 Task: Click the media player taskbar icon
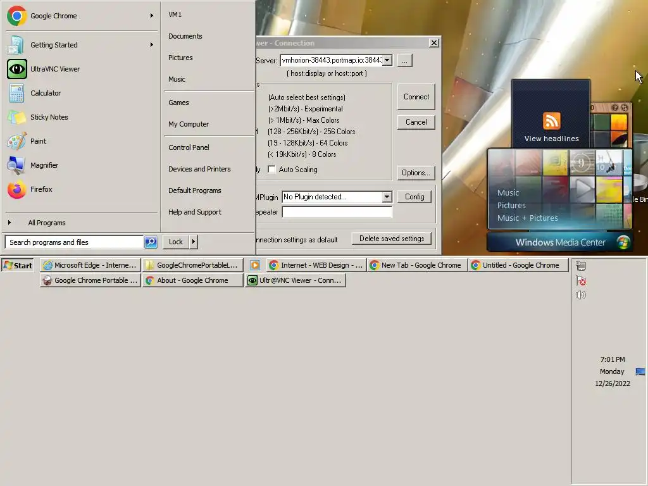[255, 265]
